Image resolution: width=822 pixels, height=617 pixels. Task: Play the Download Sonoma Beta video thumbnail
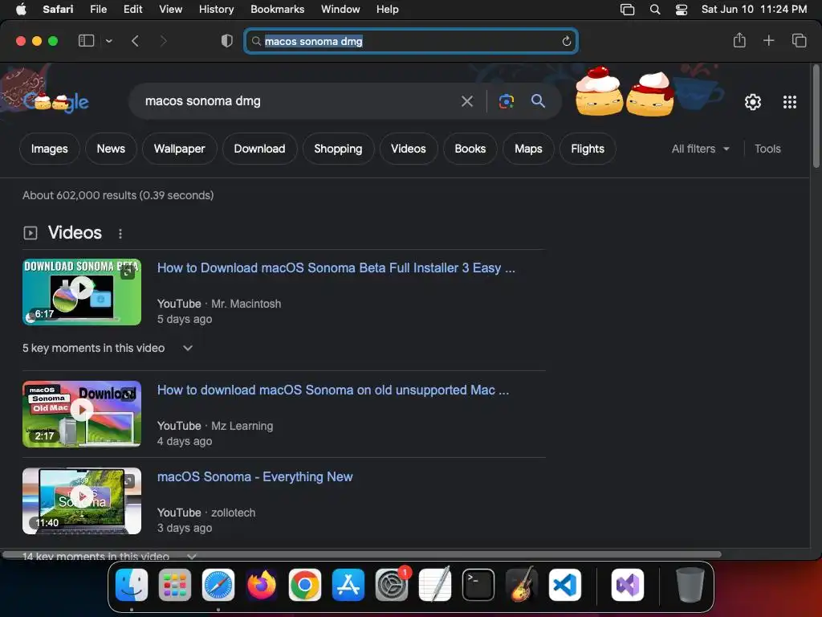(82, 292)
